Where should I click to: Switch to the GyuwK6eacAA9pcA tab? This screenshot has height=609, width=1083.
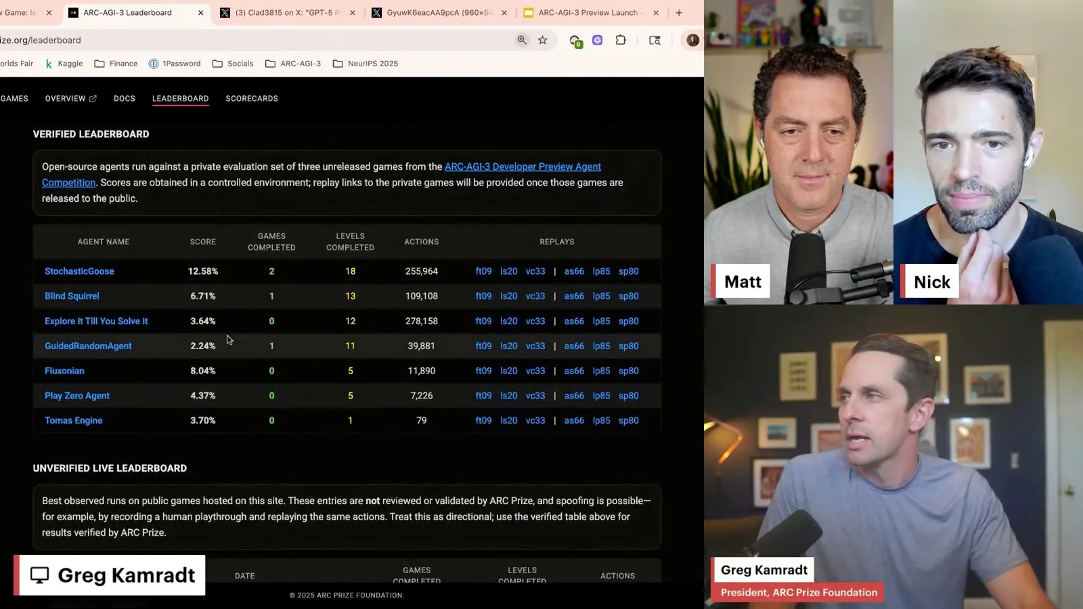[x=439, y=12]
